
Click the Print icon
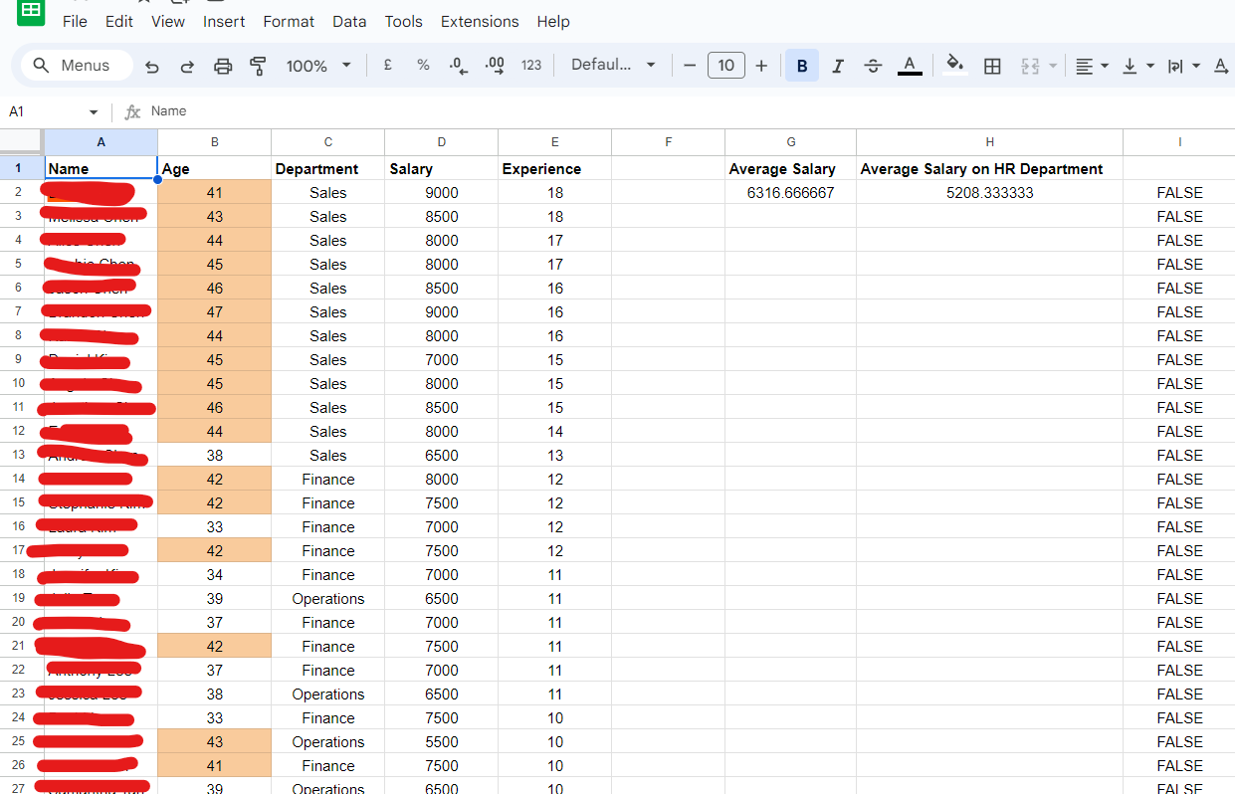pos(223,66)
